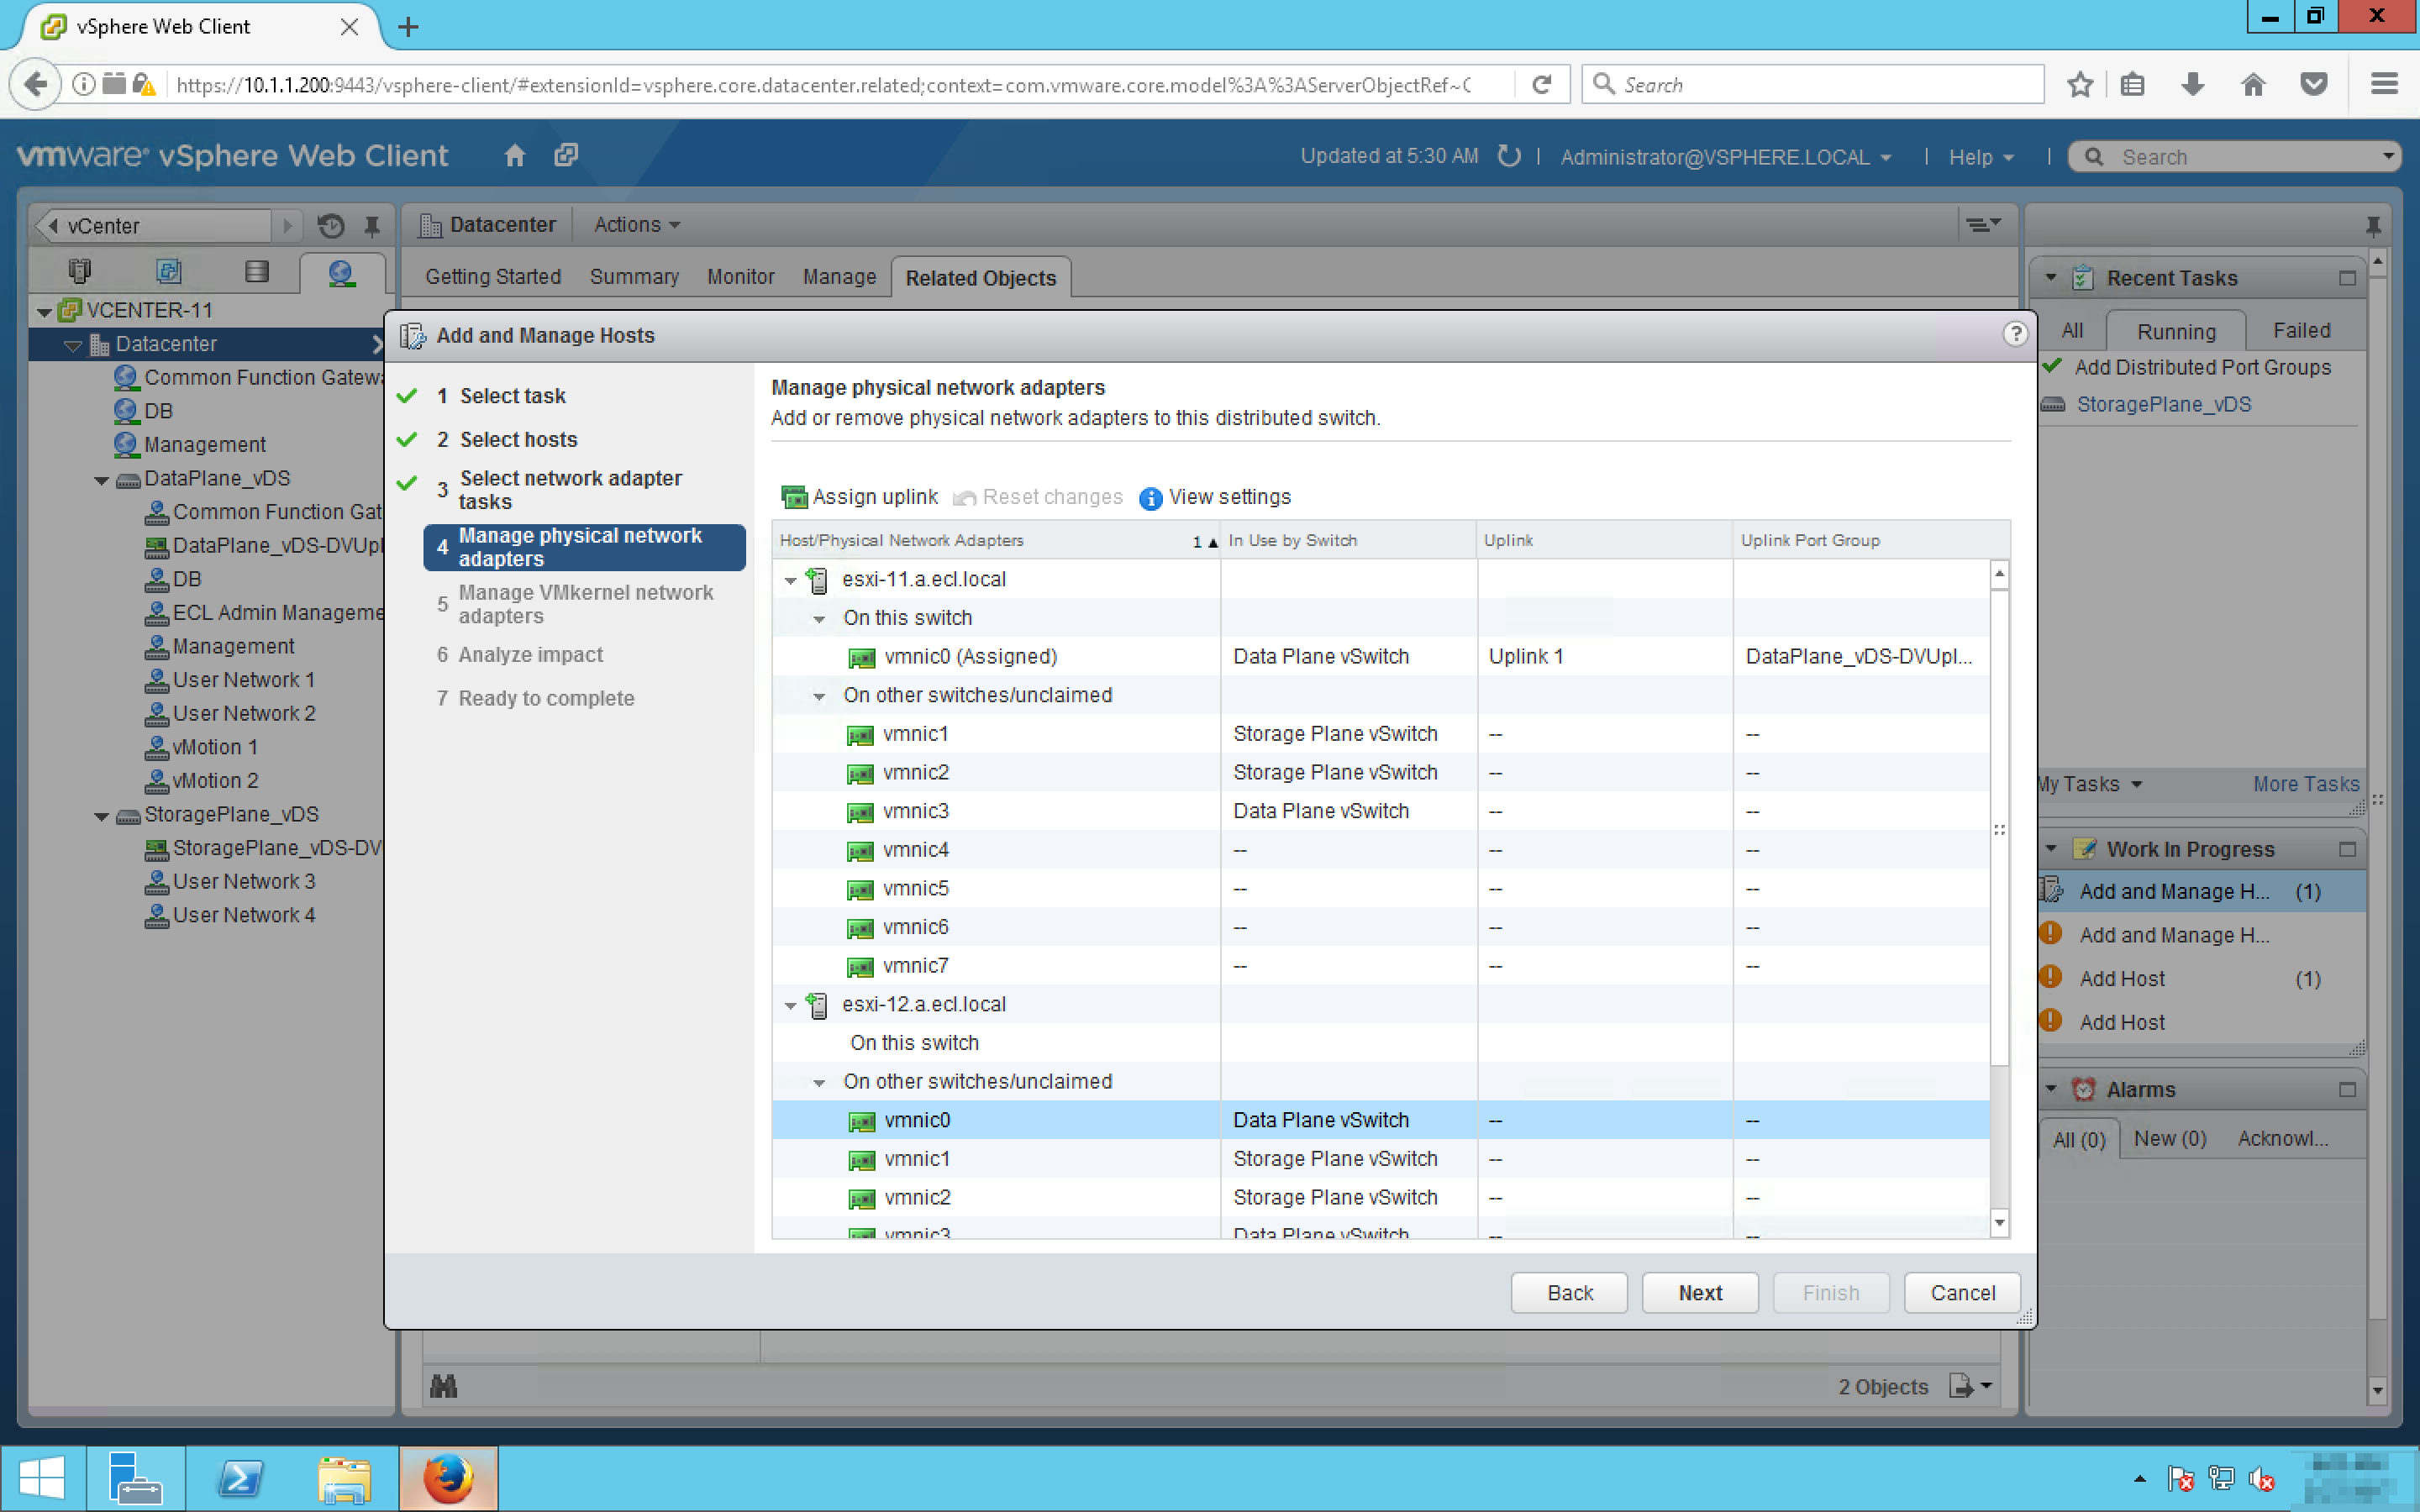Open the help question mark in wizard
The height and width of the screenshot is (1512, 2420).
coord(2014,334)
